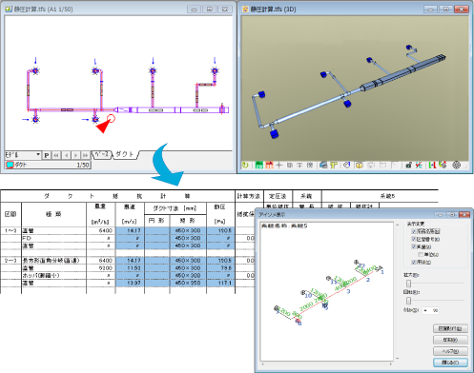
Task: Toggle the second checkbox in display settings
Action: (x=414, y=239)
